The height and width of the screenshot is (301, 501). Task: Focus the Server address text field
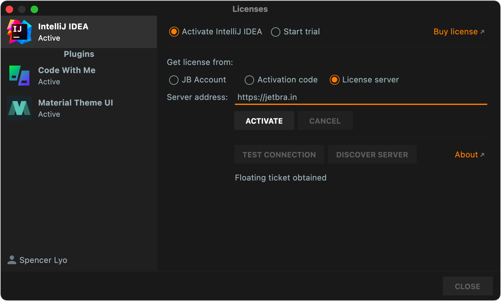361,97
